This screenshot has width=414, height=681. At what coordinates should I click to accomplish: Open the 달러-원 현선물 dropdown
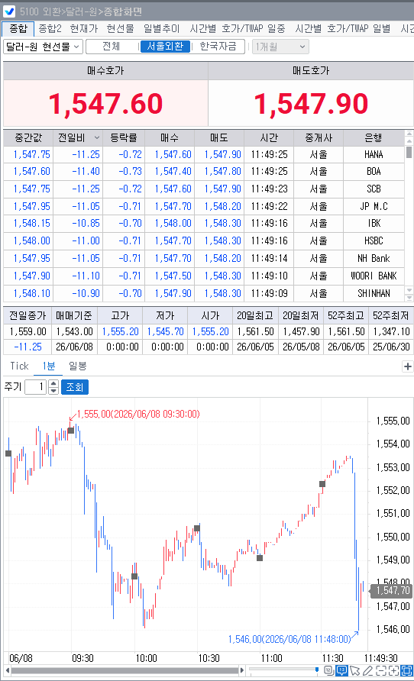pyautogui.click(x=43, y=47)
